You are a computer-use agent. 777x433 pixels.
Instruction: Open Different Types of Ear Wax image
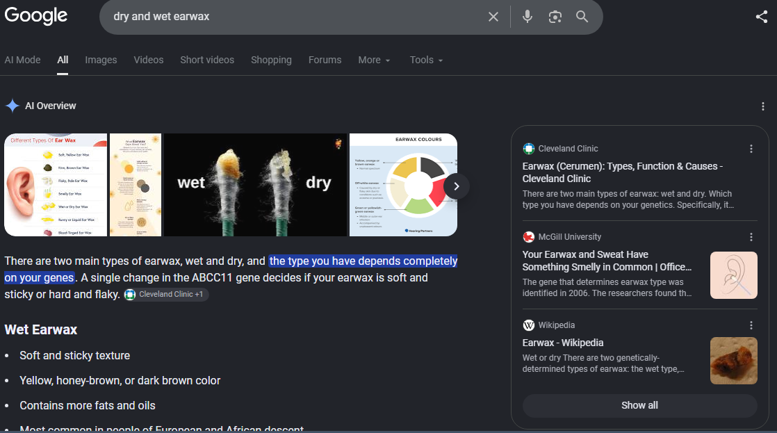pos(56,185)
